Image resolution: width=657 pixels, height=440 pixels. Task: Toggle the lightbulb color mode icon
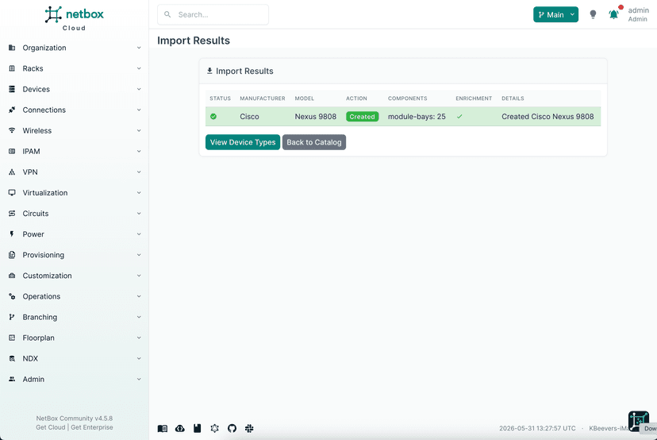593,14
